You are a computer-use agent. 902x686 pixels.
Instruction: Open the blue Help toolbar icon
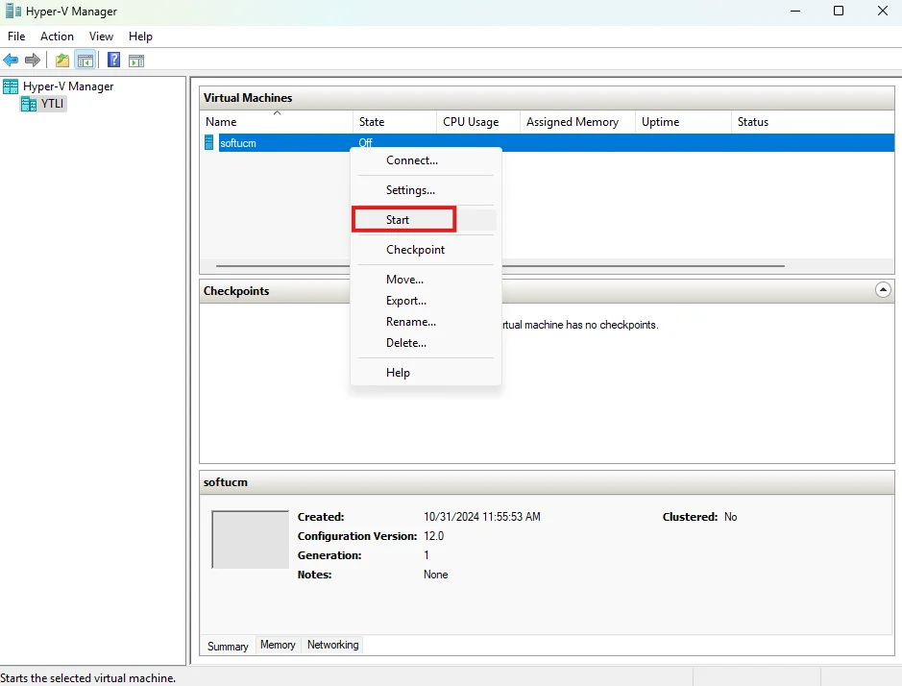pyautogui.click(x=114, y=60)
